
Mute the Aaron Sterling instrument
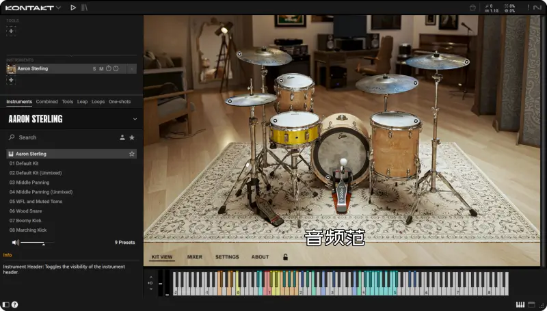[x=101, y=68]
